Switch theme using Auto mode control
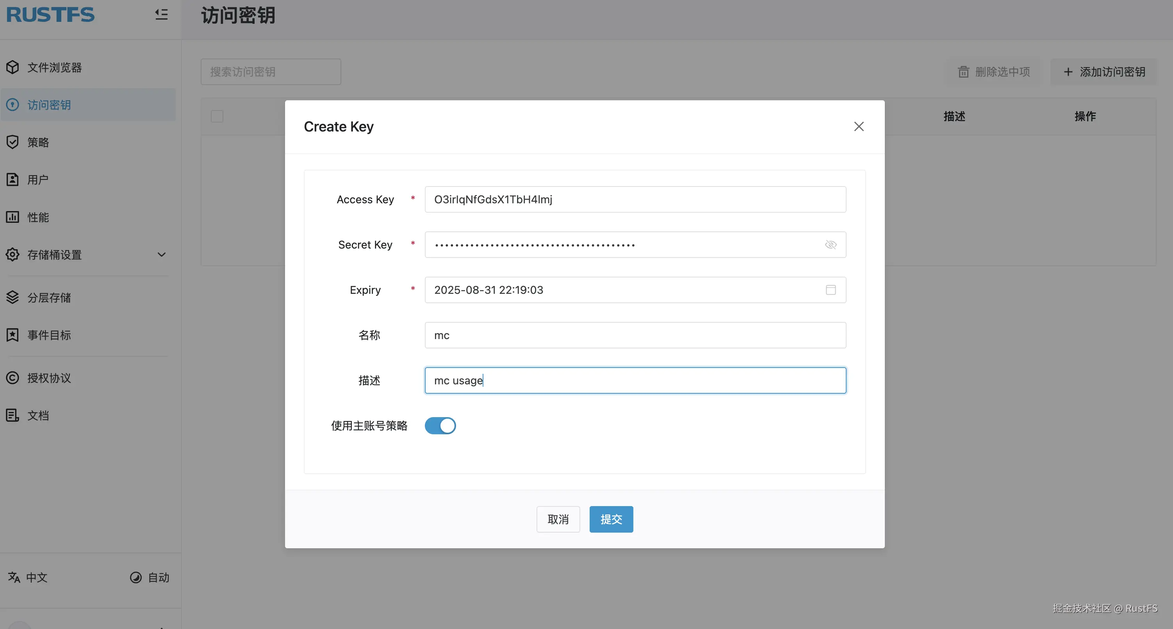 pos(150,577)
